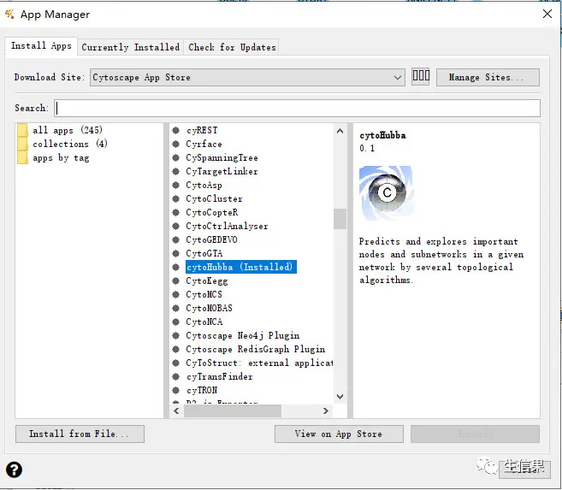This screenshot has width=562, height=490.
Task: Select CySpanningTree in the app list
Action: pyautogui.click(x=222, y=157)
